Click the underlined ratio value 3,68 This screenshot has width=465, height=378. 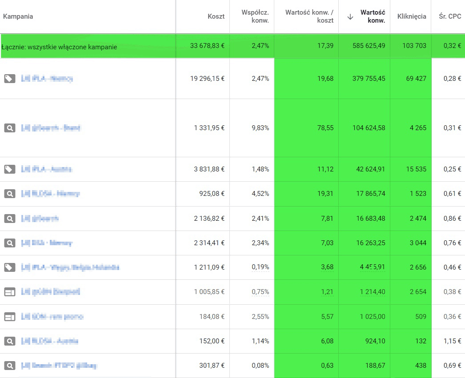point(327,267)
